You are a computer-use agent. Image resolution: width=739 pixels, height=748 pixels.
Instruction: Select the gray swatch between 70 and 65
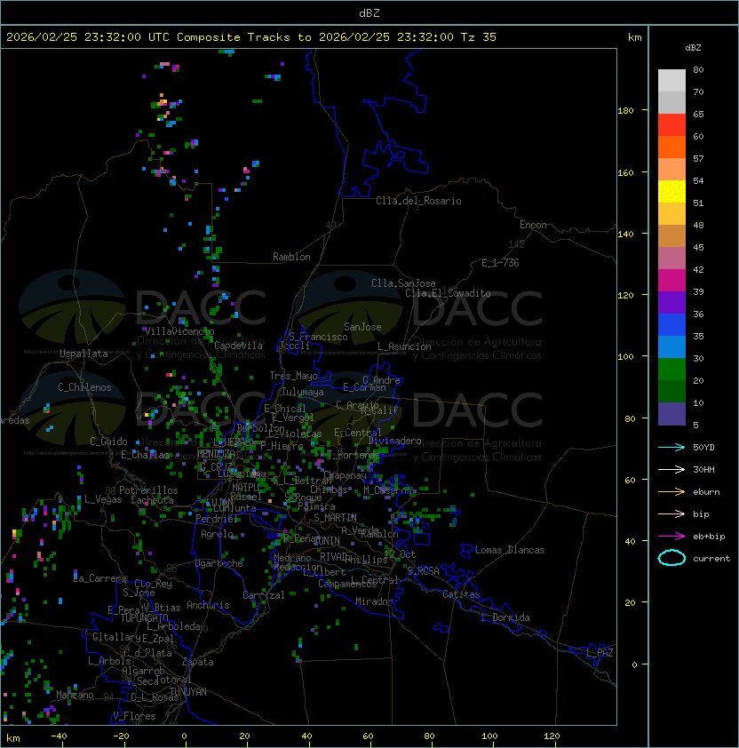671,102
